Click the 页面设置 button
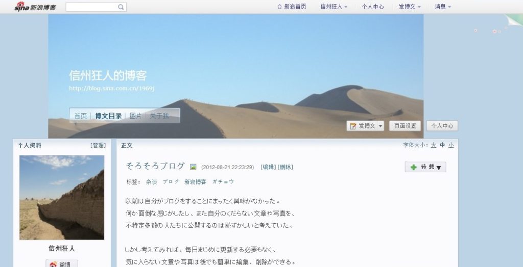Image resolution: width=523 pixels, height=267 pixels. (405, 126)
